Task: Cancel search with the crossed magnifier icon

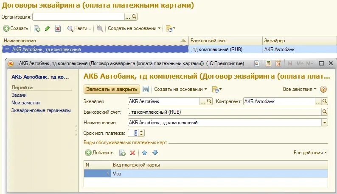Action: (99, 28)
